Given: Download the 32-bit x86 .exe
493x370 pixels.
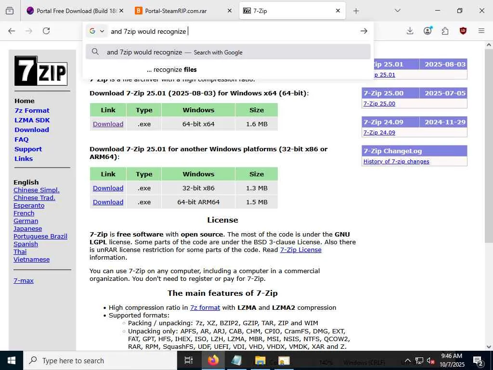Looking at the screenshot, I should pos(108,188).
